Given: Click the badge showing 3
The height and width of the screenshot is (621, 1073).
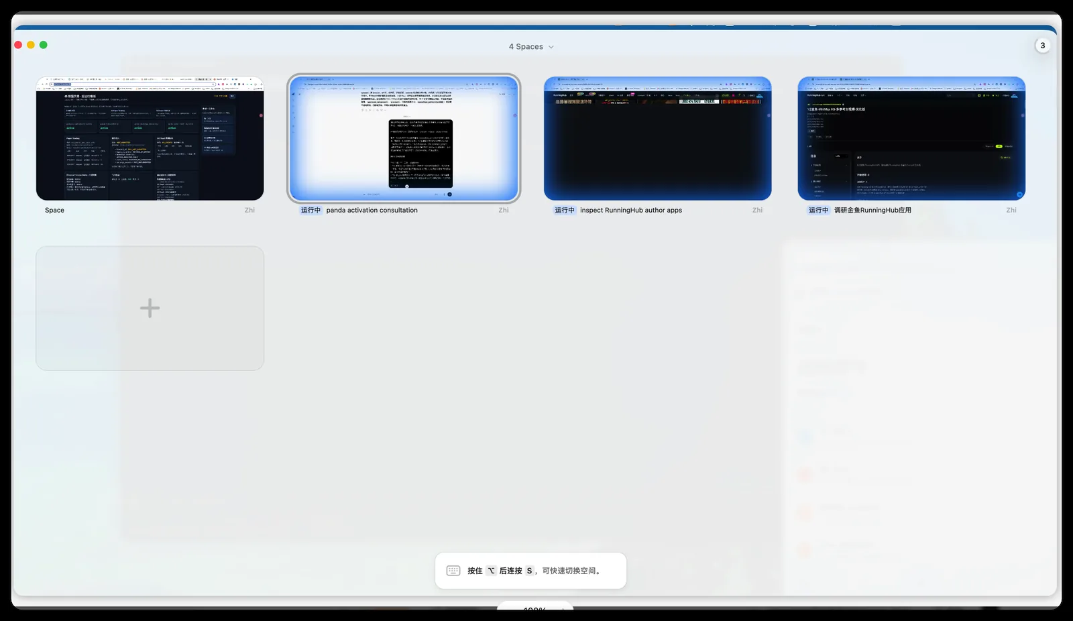Looking at the screenshot, I should (1042, 46).
